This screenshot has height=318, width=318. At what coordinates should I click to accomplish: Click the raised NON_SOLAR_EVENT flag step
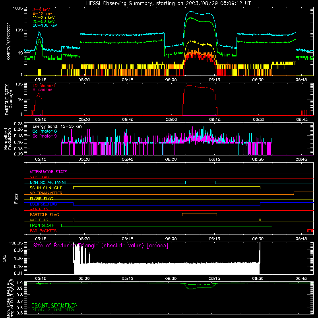[x=200, y=181]
